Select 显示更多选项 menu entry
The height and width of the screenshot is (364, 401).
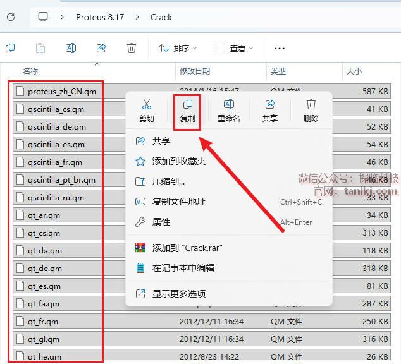tap(229, 294)
